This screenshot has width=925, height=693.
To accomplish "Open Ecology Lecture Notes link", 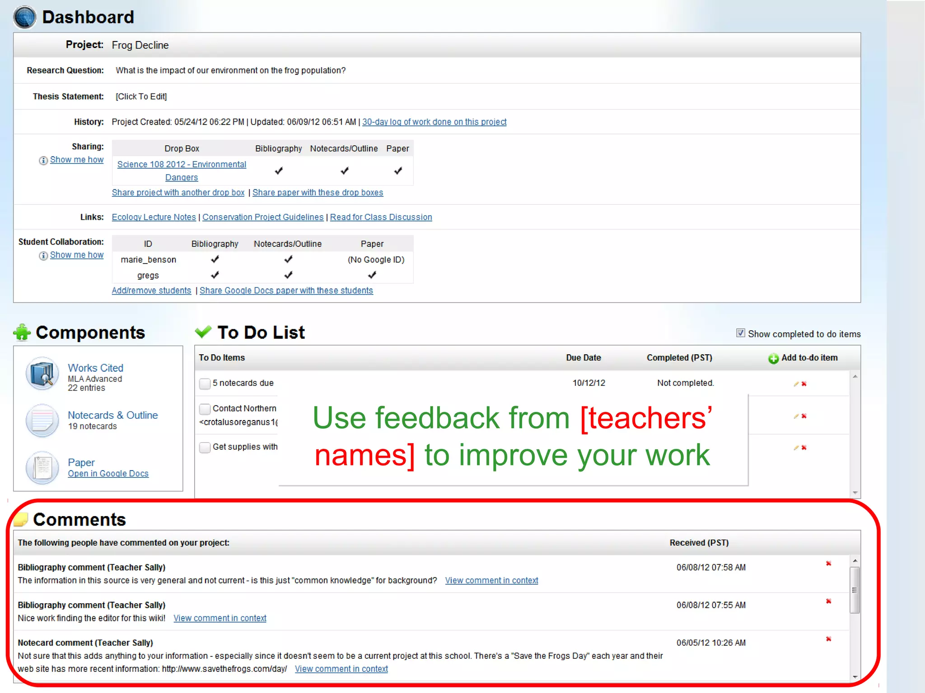I will coord(154,217).
